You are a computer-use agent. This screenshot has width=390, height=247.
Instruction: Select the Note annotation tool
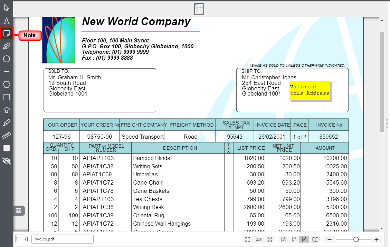point(7,33)
